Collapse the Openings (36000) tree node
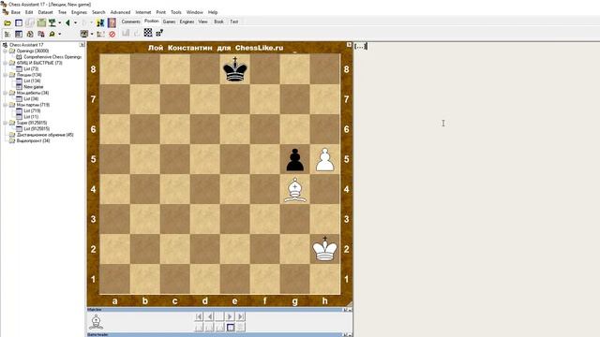The width and height of the screenshot is (600, 337). point(6,51)
